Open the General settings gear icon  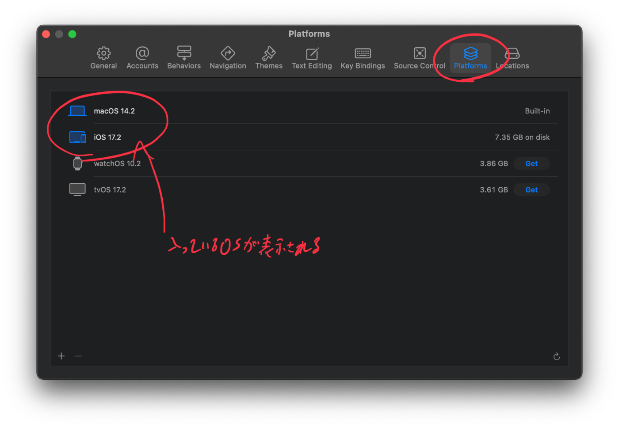[x=103, y=53]
